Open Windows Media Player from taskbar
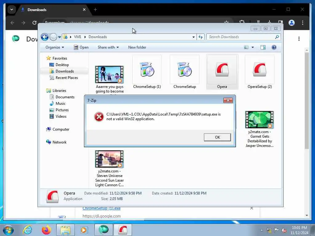315x236 pixels. [x=84, y=230]
